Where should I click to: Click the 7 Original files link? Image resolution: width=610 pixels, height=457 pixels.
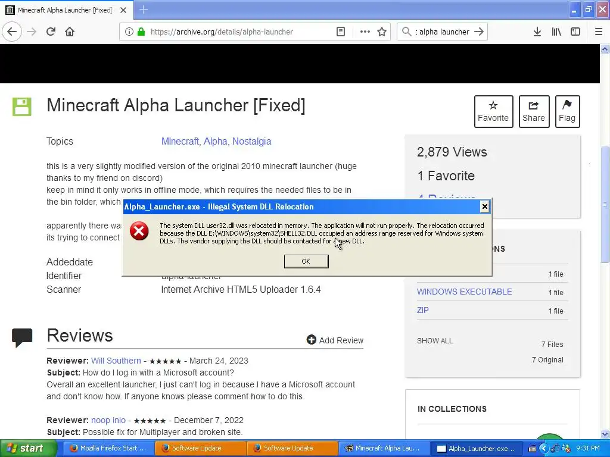tap(547, 360)
